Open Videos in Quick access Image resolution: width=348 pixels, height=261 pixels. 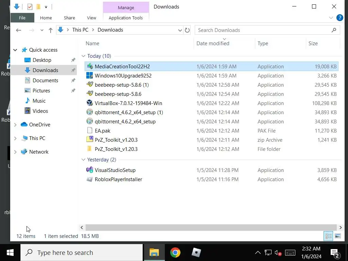point(40,111)
